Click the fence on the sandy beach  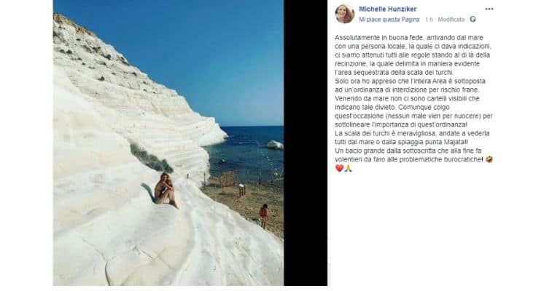tap(228, 179)
